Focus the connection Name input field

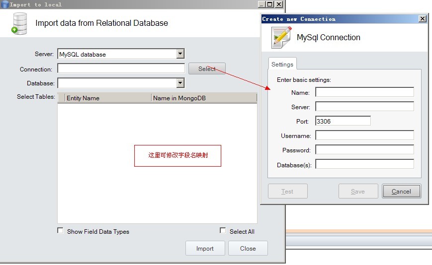click(x=364, y=92)
